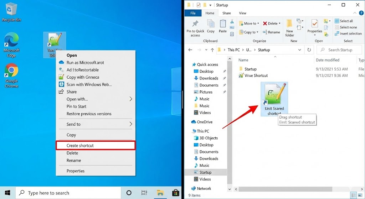Switch to the Share ribbon tab
365x199 pixels.
click(x=227, y=13)
